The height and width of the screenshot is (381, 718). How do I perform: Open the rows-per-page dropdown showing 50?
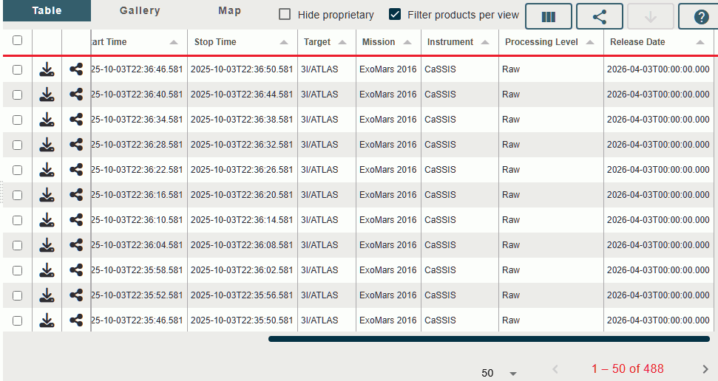click(499, 373)
